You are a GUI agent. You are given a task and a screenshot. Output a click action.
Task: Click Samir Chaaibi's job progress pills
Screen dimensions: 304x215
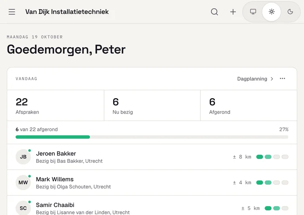pyautogui.click(x=277, y=208)
